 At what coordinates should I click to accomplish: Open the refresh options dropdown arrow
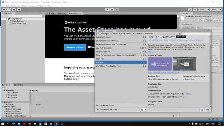pyautogui.click(x=145, y=110)
